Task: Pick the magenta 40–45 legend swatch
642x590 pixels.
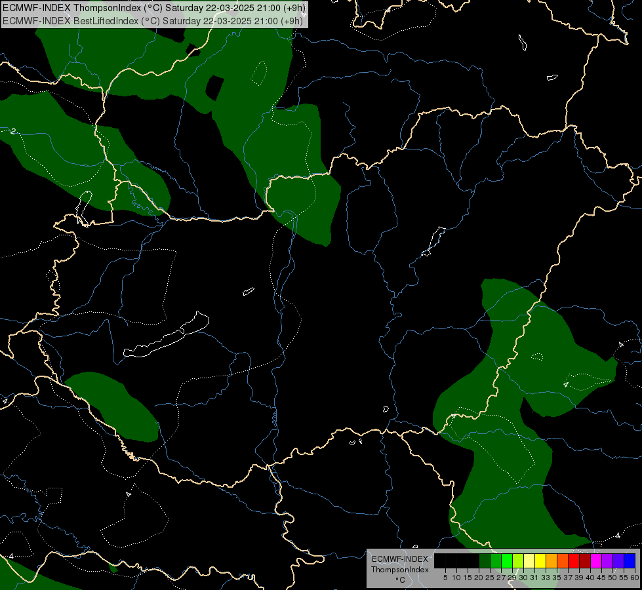Action: point(596,560)
